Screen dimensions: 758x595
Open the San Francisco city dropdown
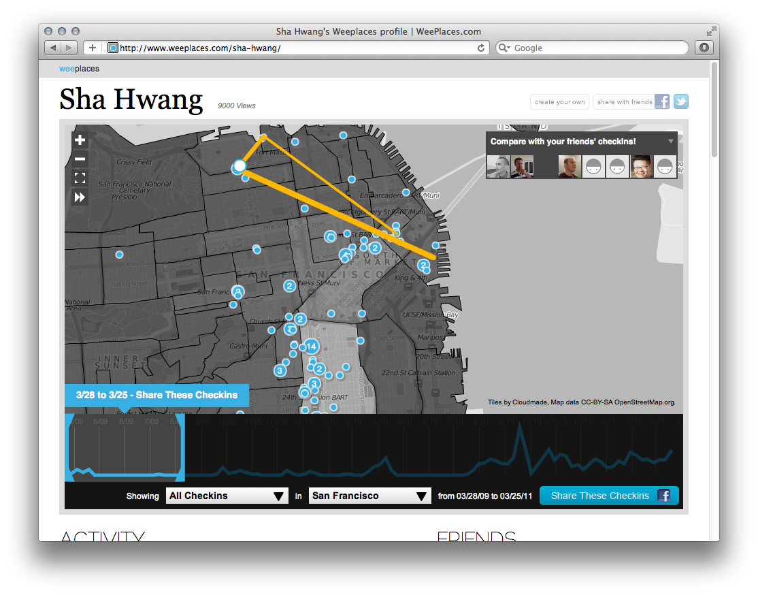[x=369, y=496]
